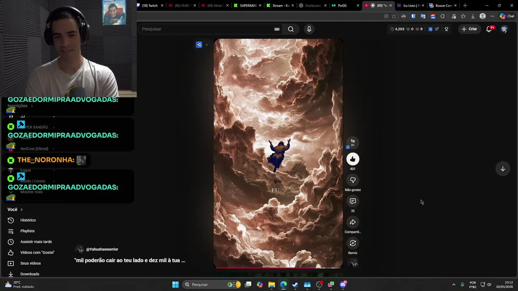
Task: Open the Windows Start menu
Action: pyautogui.click(x=175, y=285)
